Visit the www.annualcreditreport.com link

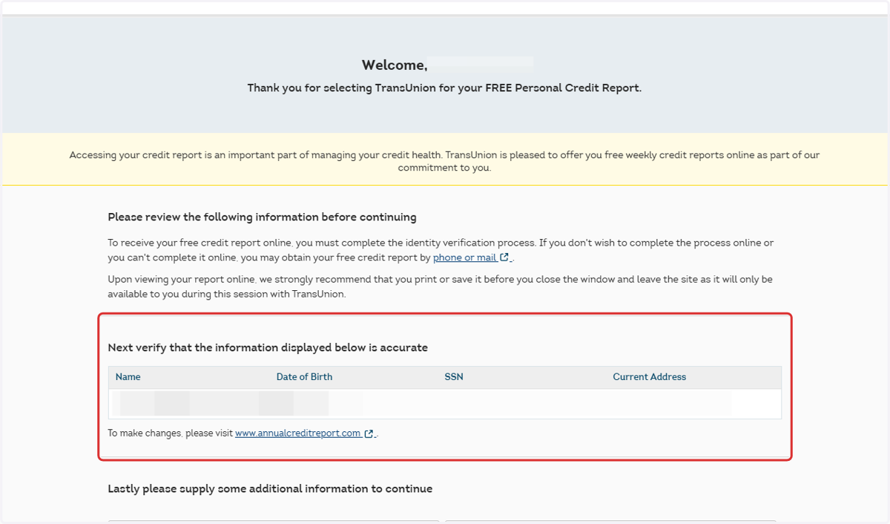pos(298,433)
